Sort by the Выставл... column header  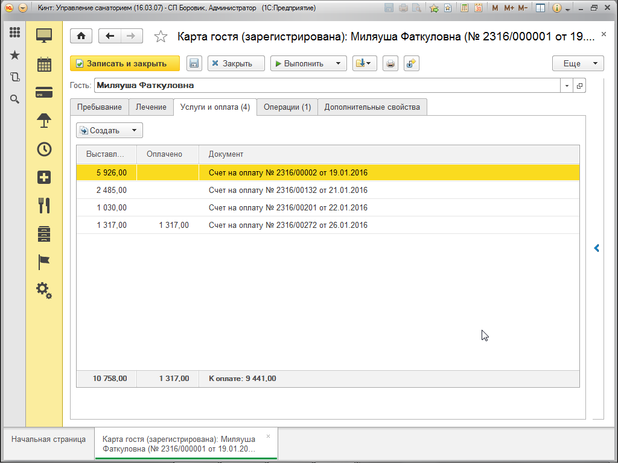pyautogui.click(x=106, y=154)
